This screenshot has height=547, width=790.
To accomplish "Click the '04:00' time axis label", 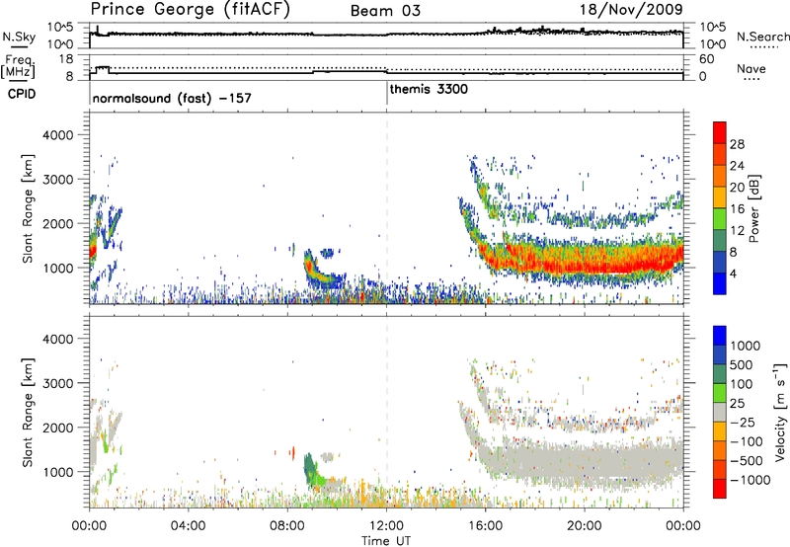I will coord(188,526).
